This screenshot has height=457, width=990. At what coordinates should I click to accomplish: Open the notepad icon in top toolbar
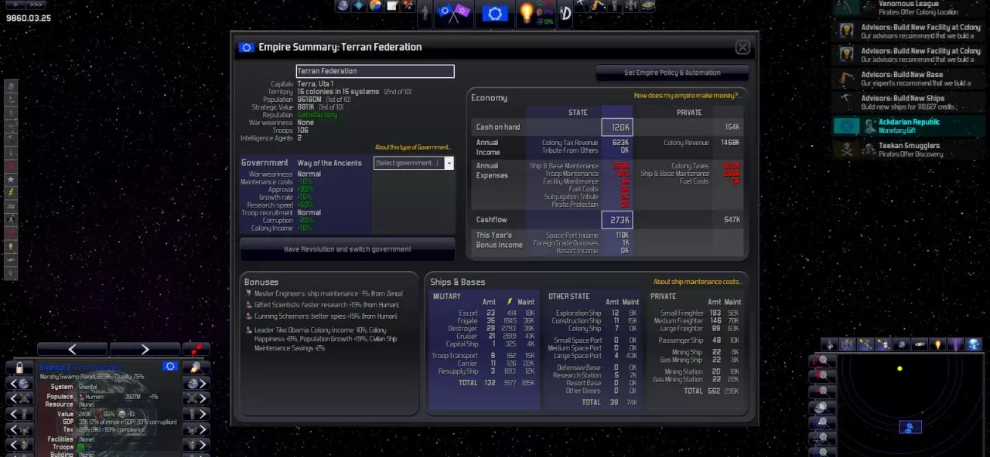392,6
